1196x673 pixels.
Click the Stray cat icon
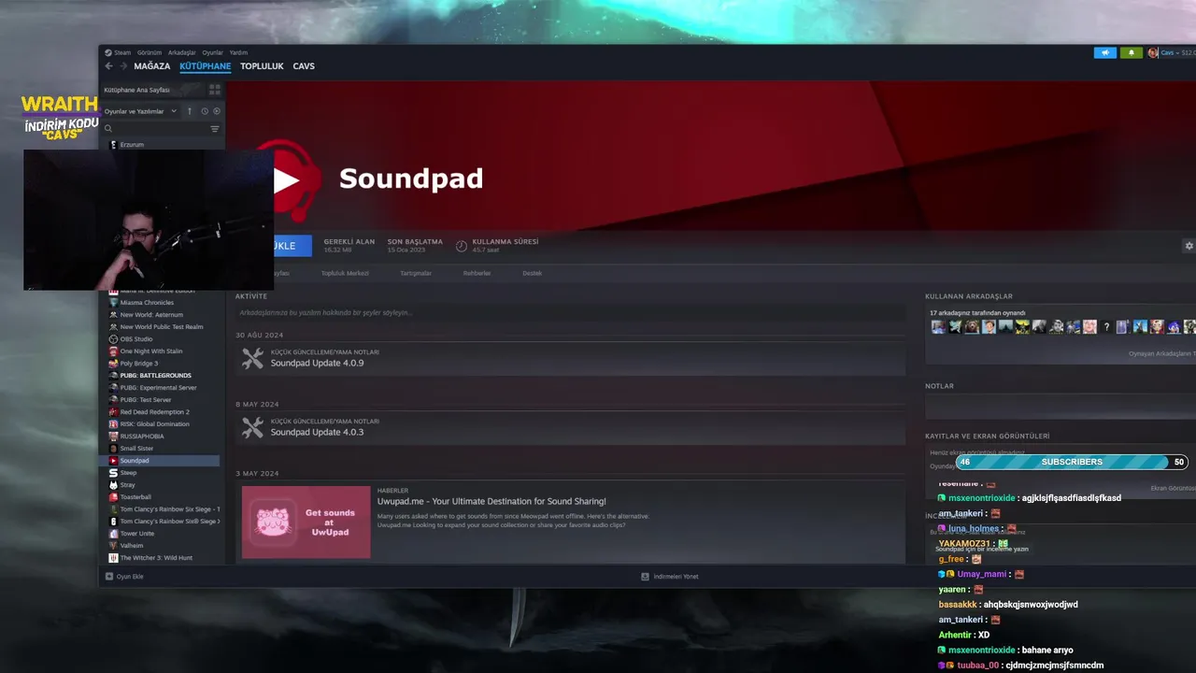113,485
